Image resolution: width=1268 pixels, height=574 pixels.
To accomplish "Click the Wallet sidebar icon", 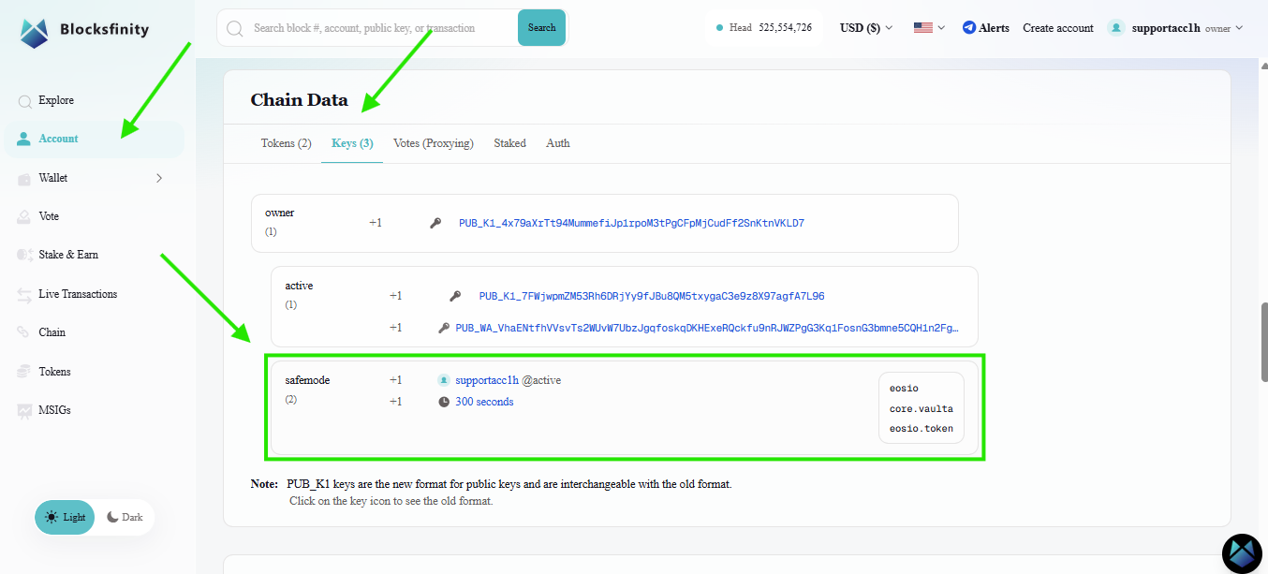I will pos(24,178).
